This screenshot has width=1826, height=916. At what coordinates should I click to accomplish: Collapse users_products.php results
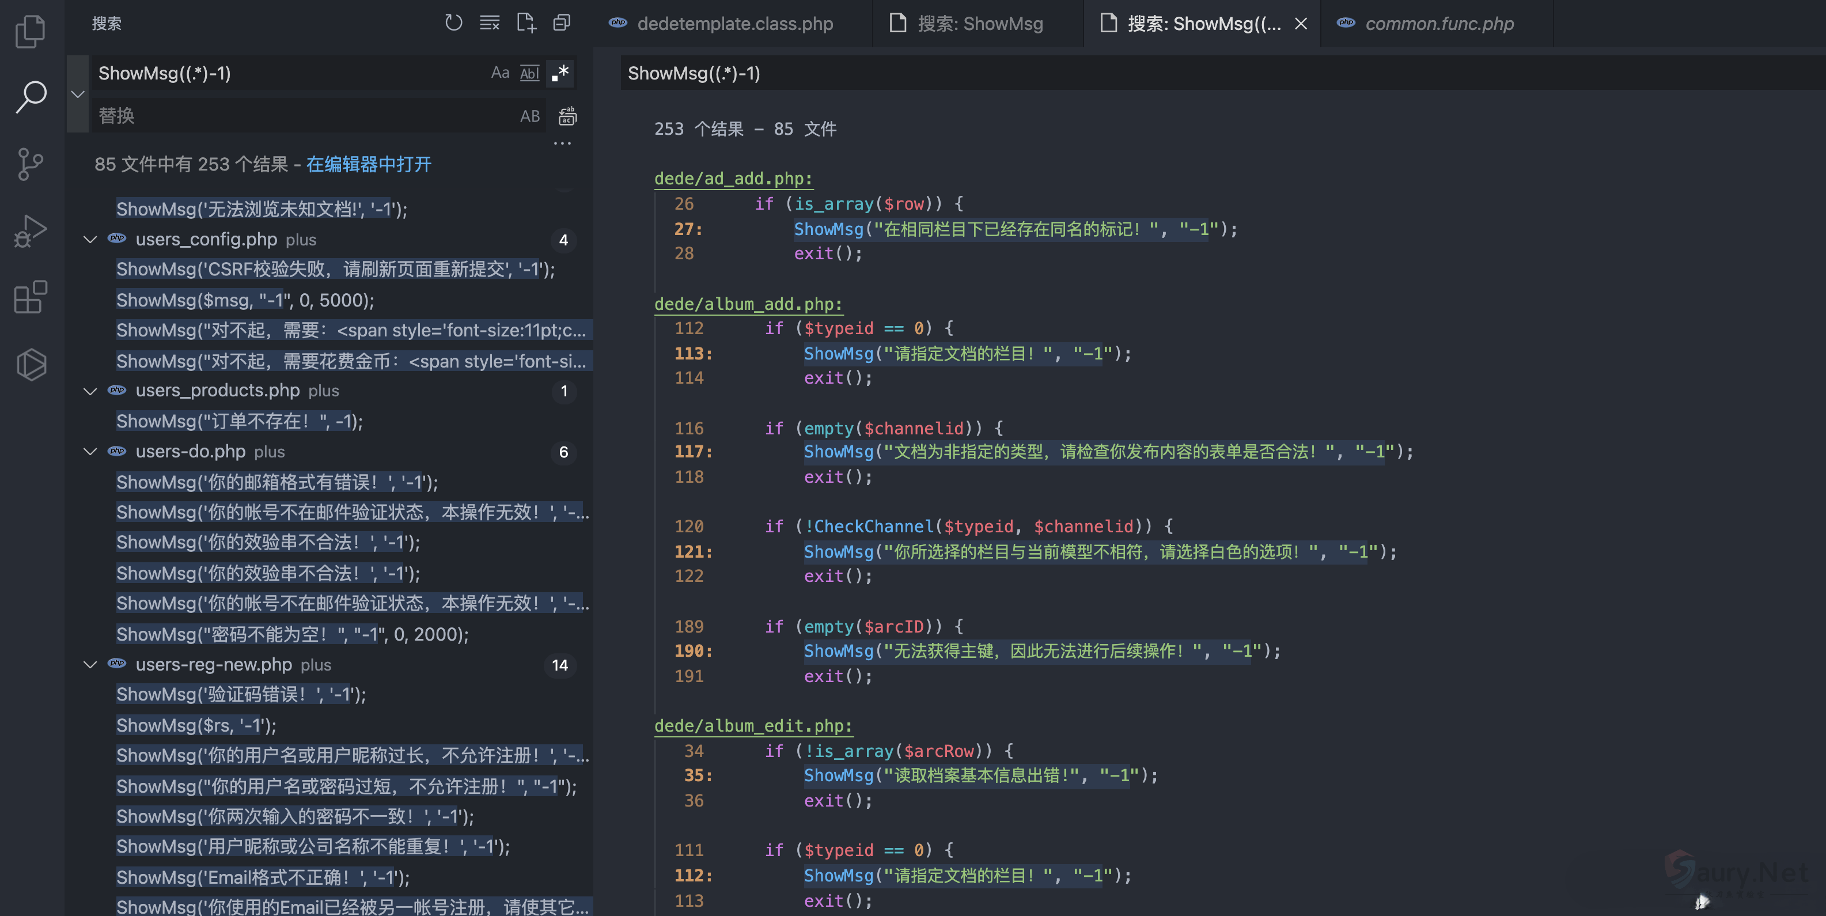tap(90, 391)
